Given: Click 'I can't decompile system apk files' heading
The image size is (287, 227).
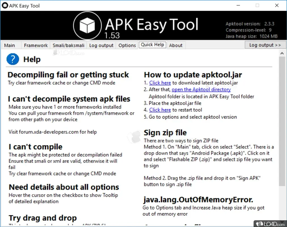Looking at the screenshot, I should coord(69,99).
